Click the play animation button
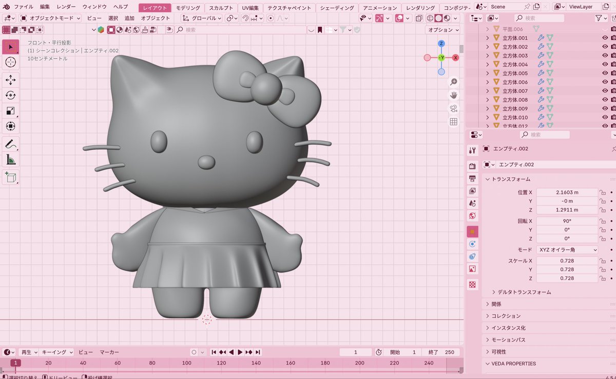The image size is (616, 379). (240, 352)
